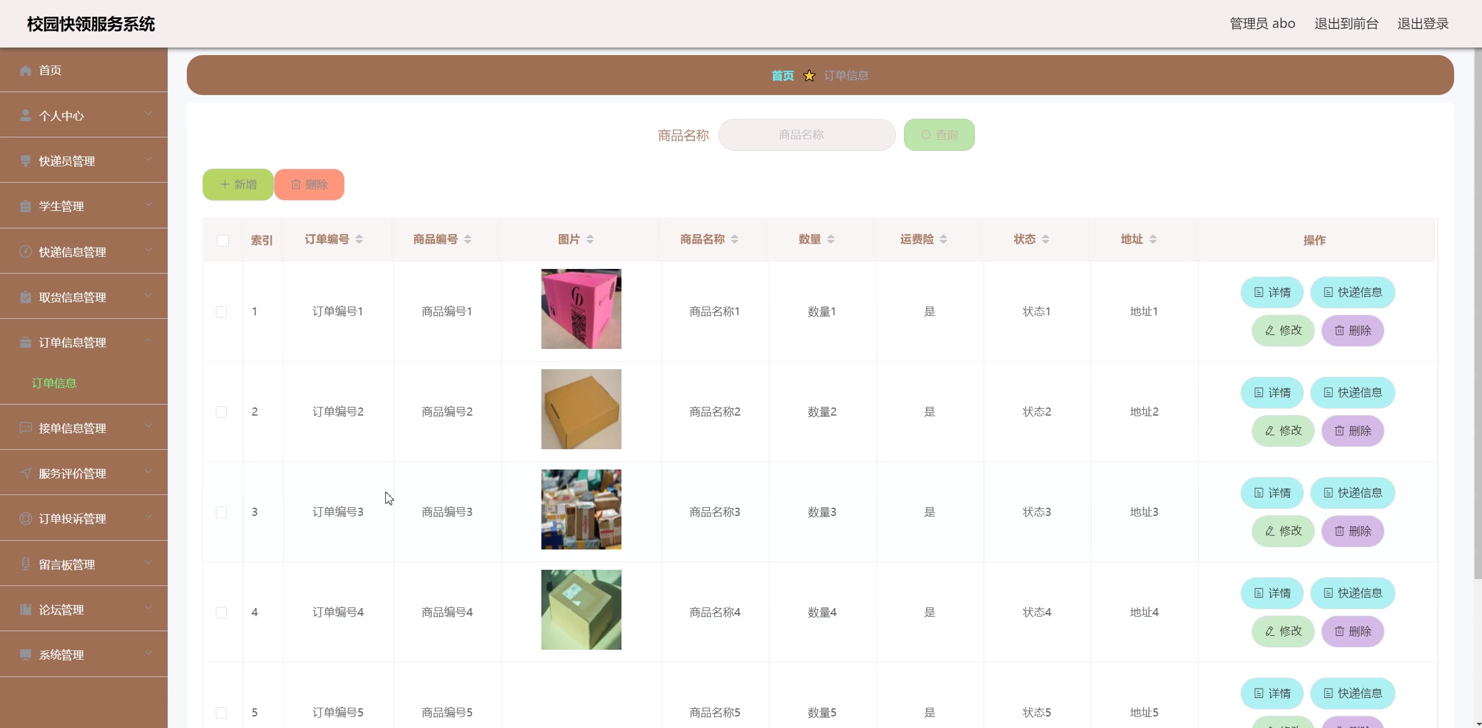Click 退出登录 in the top bar
This screenshot has width=1482, height=728.
[x=1422, y=24]
